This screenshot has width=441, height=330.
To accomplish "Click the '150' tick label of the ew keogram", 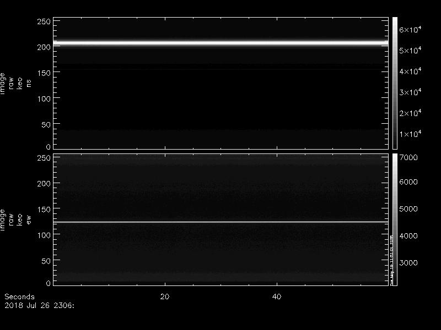I will tap(44, 210).
